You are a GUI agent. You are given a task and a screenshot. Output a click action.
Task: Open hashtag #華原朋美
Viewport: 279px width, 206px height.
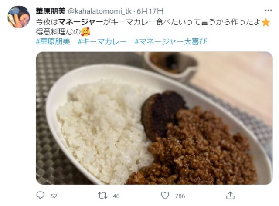point(53,41)
